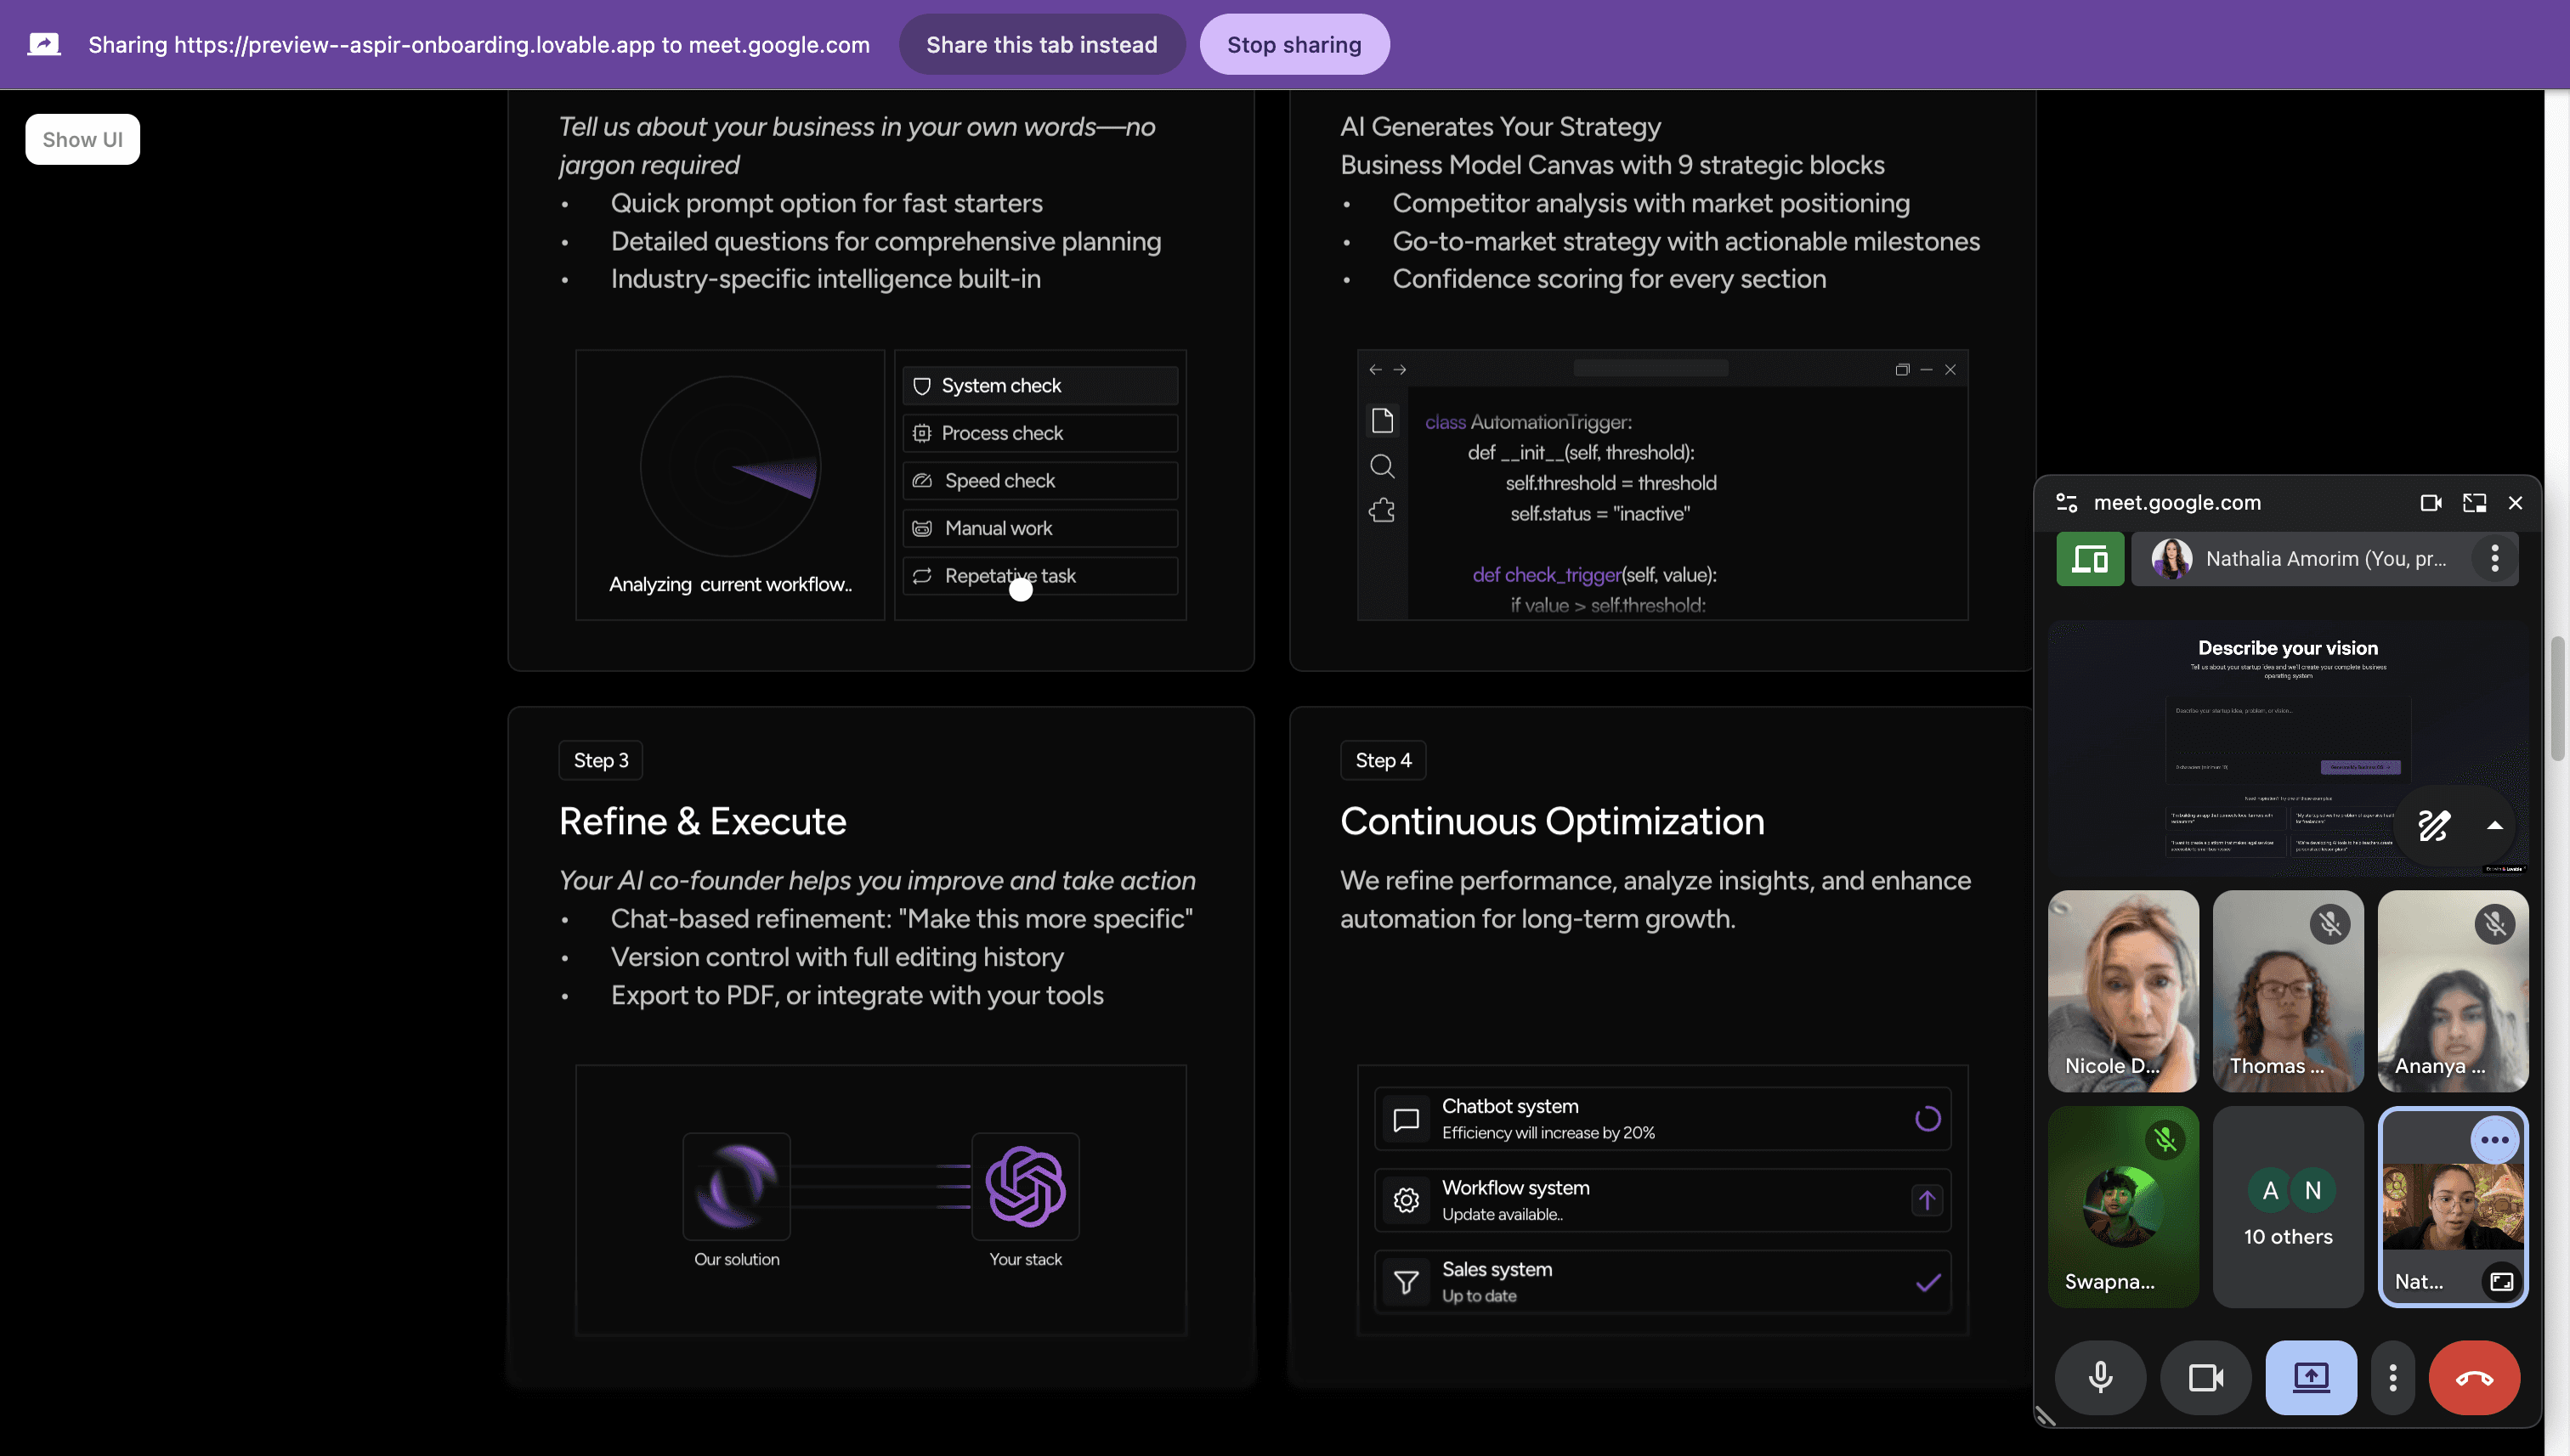Open more options beside present button

pyautogui.click(x=2392, y=1377)
